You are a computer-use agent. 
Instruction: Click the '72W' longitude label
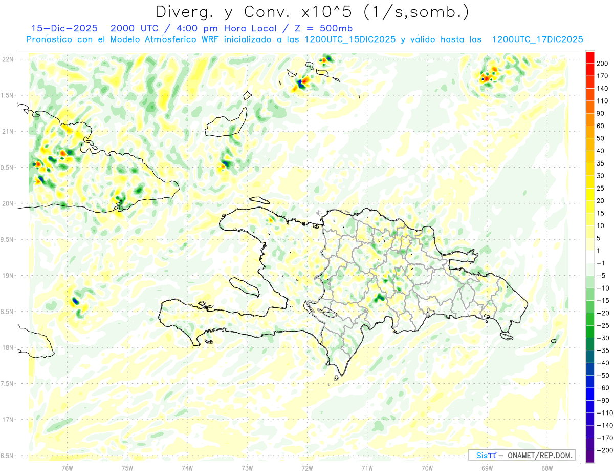(x=307, y=468)
